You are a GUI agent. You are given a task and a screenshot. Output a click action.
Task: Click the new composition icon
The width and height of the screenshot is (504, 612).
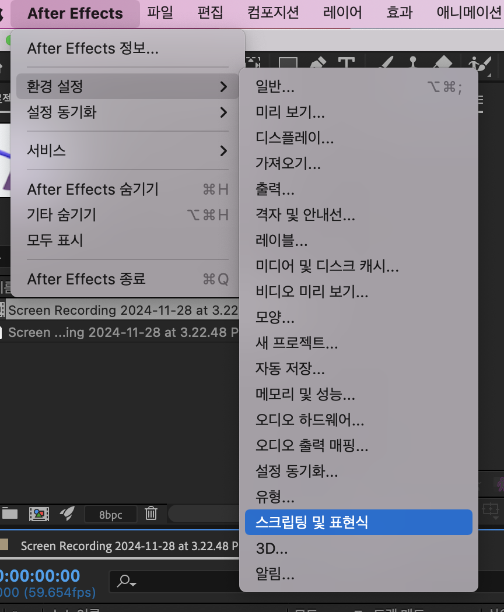coord(38,515)
